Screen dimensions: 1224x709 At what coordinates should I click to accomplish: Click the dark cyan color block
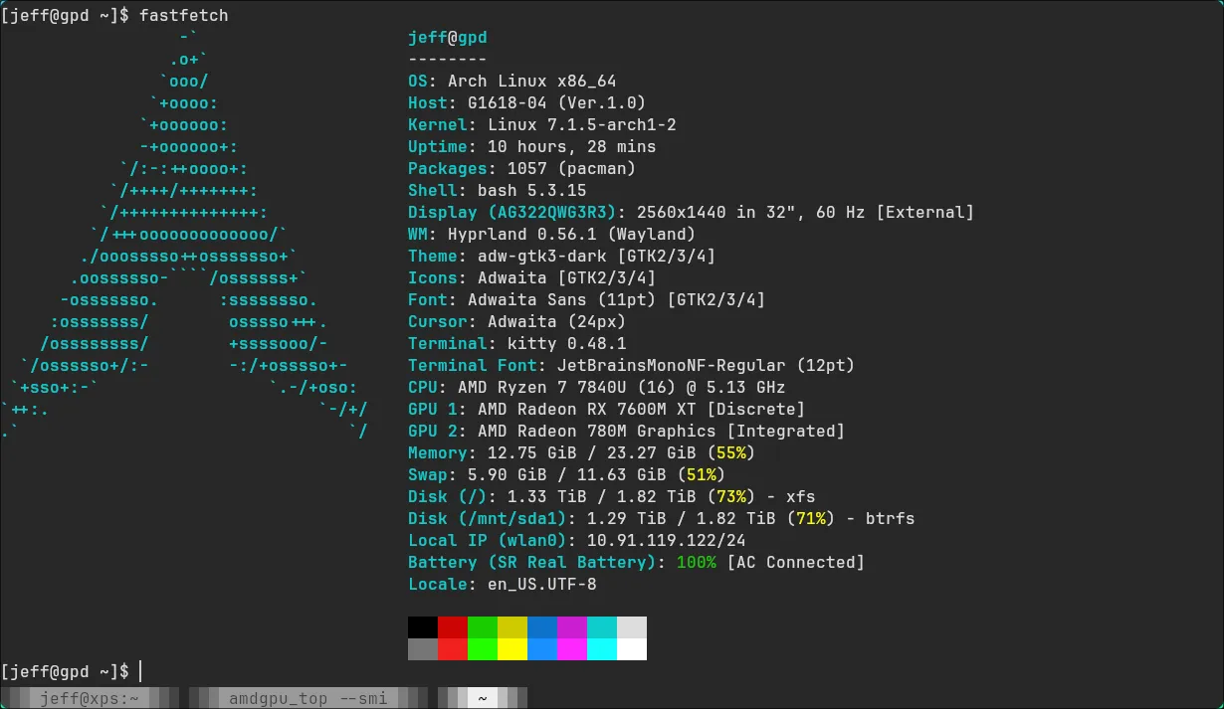602,627
